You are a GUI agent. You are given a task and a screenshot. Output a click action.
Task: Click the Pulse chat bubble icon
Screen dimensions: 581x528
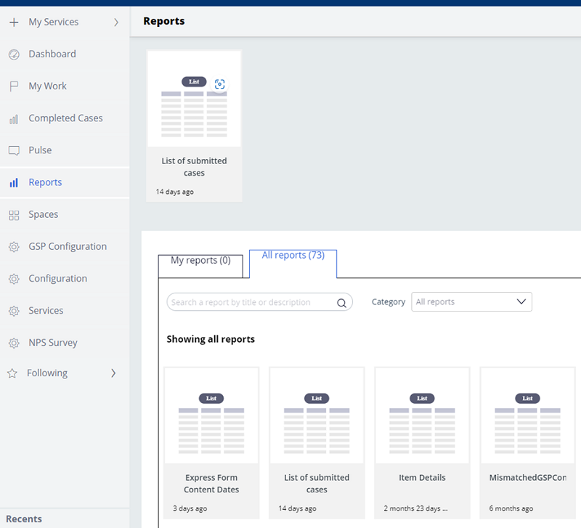tap(14, 150)
